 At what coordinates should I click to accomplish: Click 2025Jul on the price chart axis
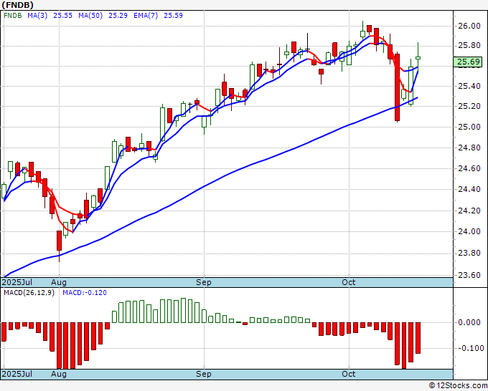pyautogui.click(x=17, y=282)
